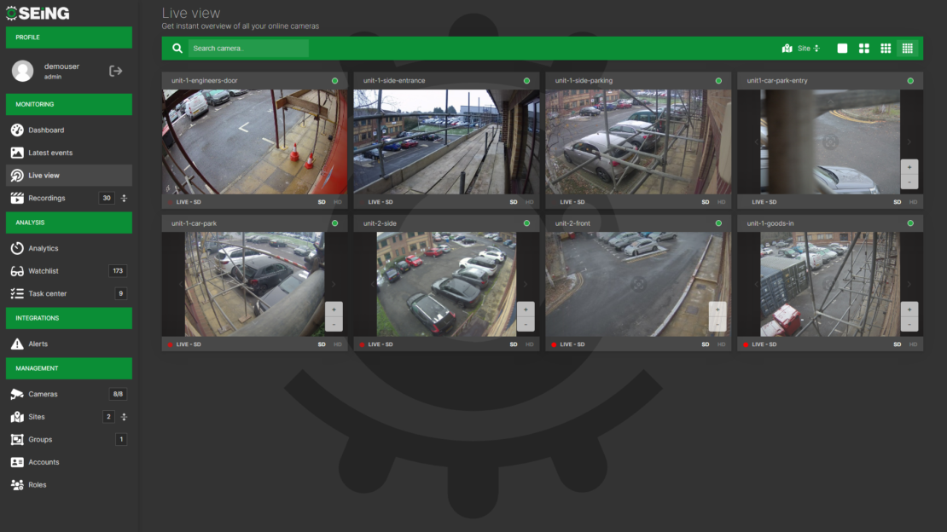Sign out using the logout icon next to demouser

pos(115,71)
